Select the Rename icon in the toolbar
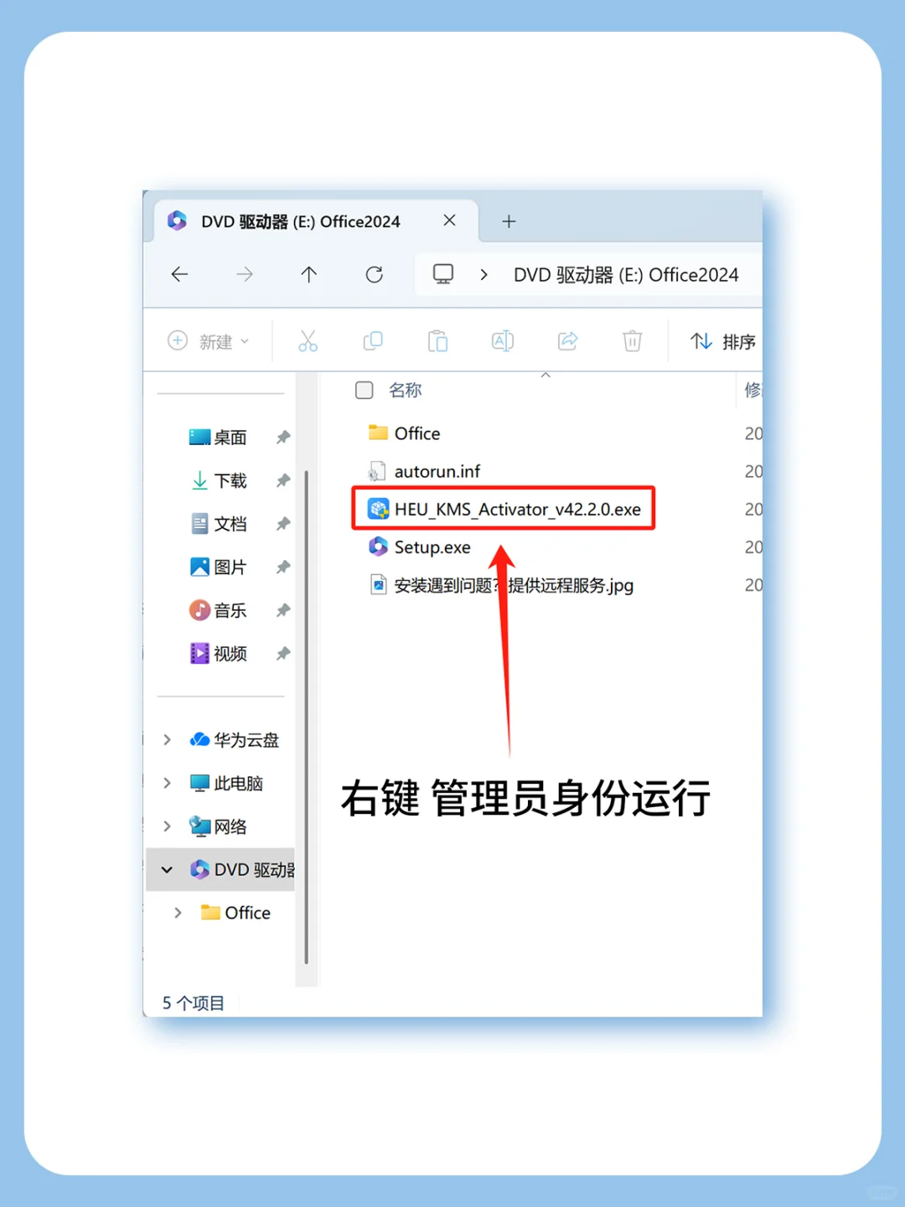 tap(502, 341)
